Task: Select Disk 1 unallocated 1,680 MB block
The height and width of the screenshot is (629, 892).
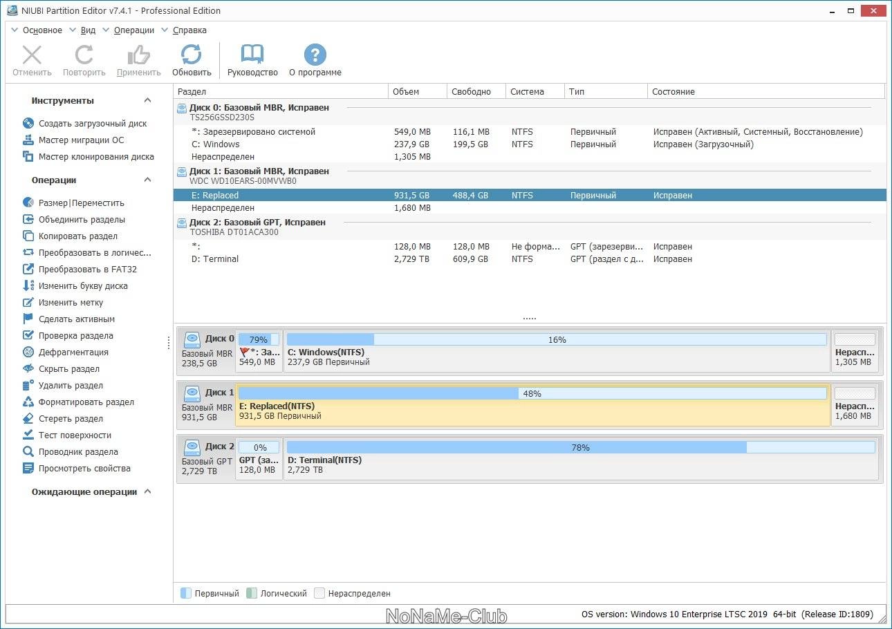Action: tap(855, 406)
